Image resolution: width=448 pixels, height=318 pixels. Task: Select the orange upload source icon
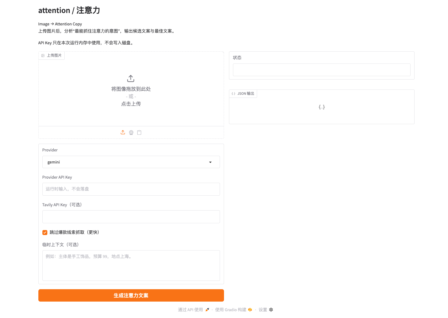tap(123, 132)
